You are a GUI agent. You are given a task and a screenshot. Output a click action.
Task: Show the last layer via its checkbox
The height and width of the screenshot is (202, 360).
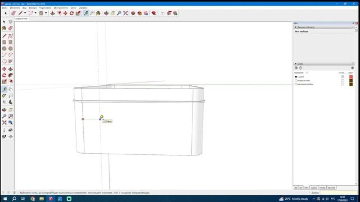[x=343, y=84]
